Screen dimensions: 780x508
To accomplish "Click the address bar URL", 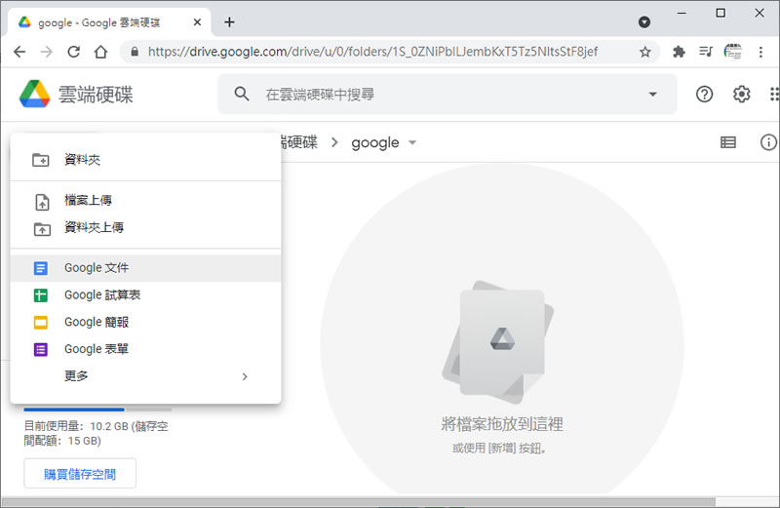I will 372,52.
